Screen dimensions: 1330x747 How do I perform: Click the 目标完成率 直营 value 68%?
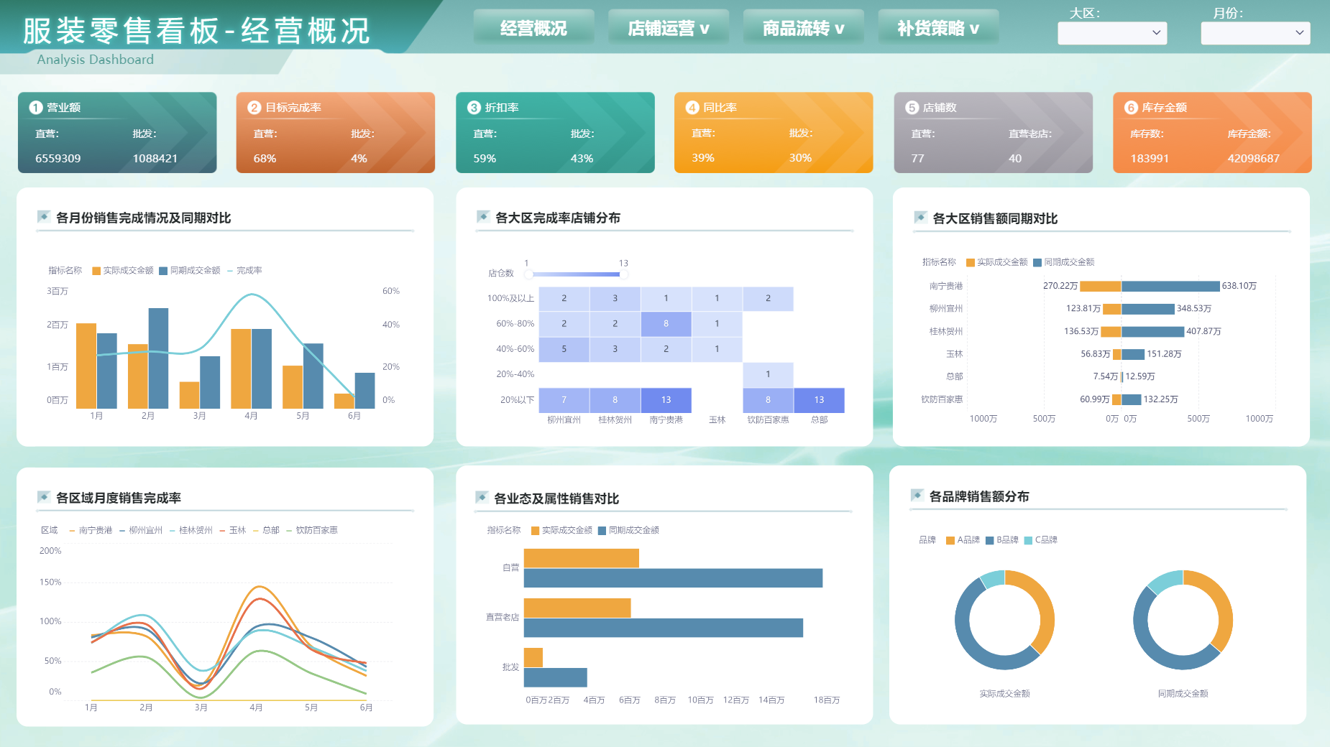coord(265,158)
